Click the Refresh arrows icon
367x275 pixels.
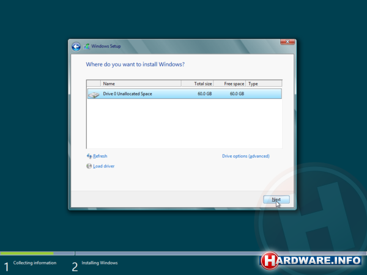(89, 156)
